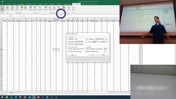Switch to the Analytic Solver tab

pyautogui.click(x=67, y=4)
